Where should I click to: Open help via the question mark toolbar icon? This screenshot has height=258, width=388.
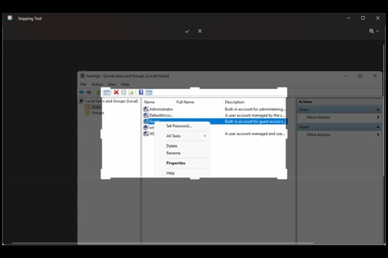coord(140,92)
